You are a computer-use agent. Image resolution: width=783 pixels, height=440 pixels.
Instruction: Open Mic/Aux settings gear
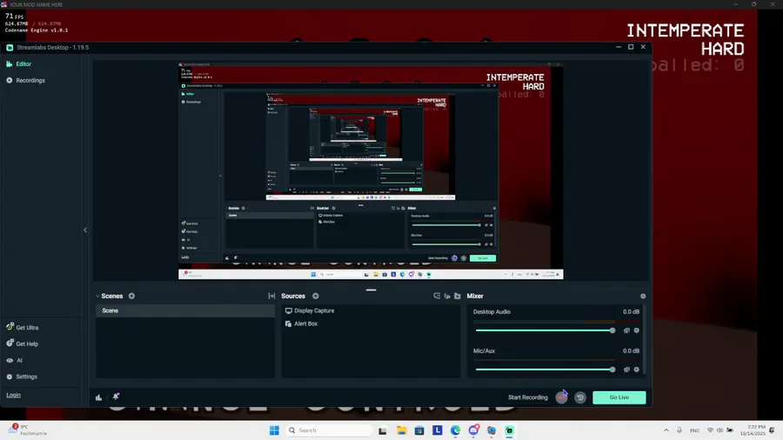coord(637,370)
